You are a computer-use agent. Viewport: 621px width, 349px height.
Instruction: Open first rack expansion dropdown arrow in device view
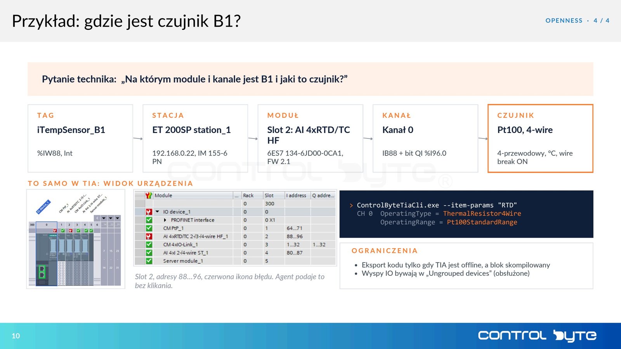click(x=104, y=218)
